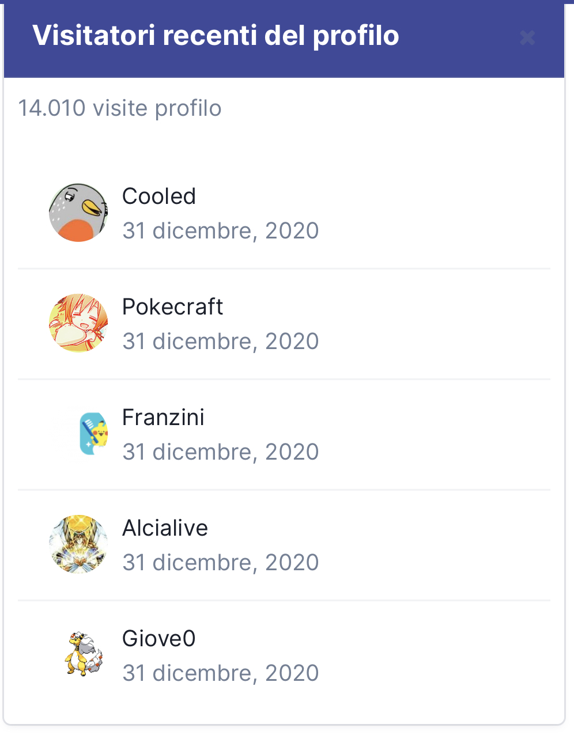This screenshot has height=739, width=574.
Task: Close the recent visitors dialog
Action: [527, 38]
